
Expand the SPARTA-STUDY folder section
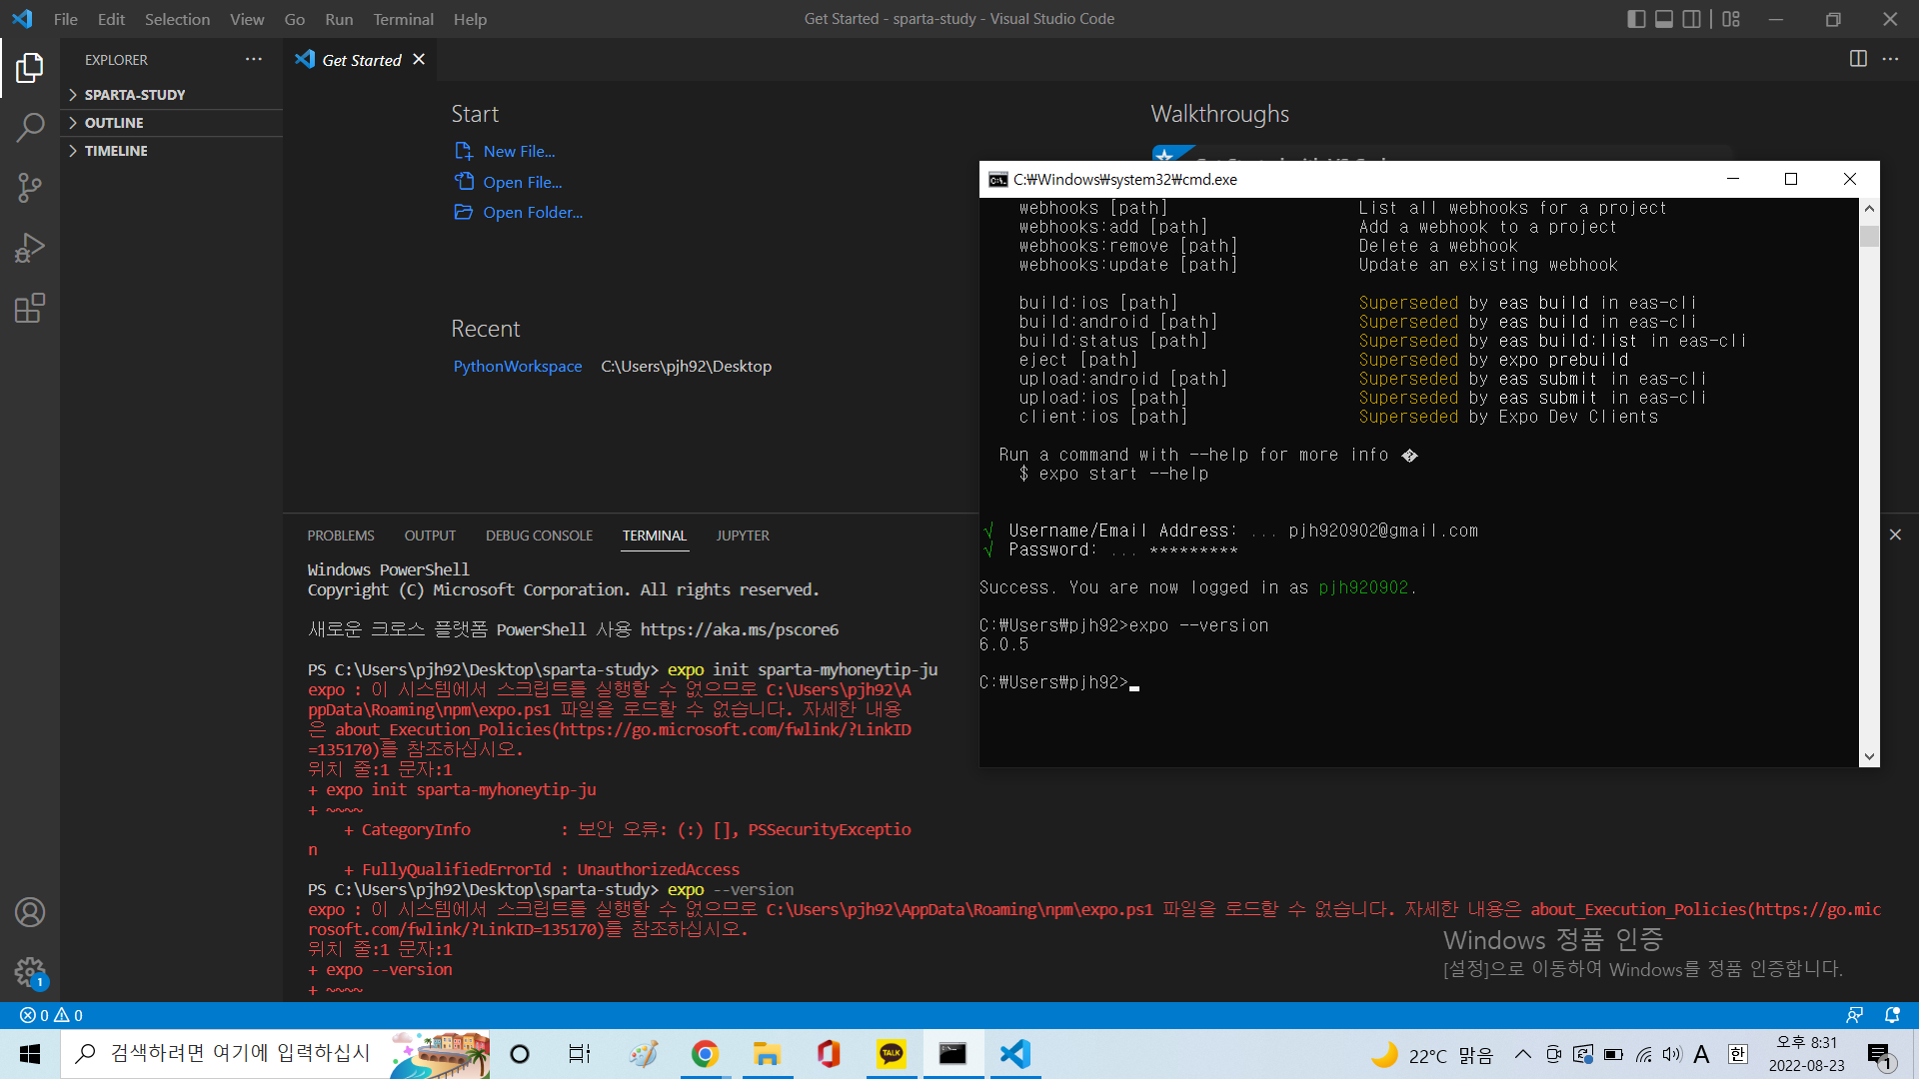coord(172,95)
